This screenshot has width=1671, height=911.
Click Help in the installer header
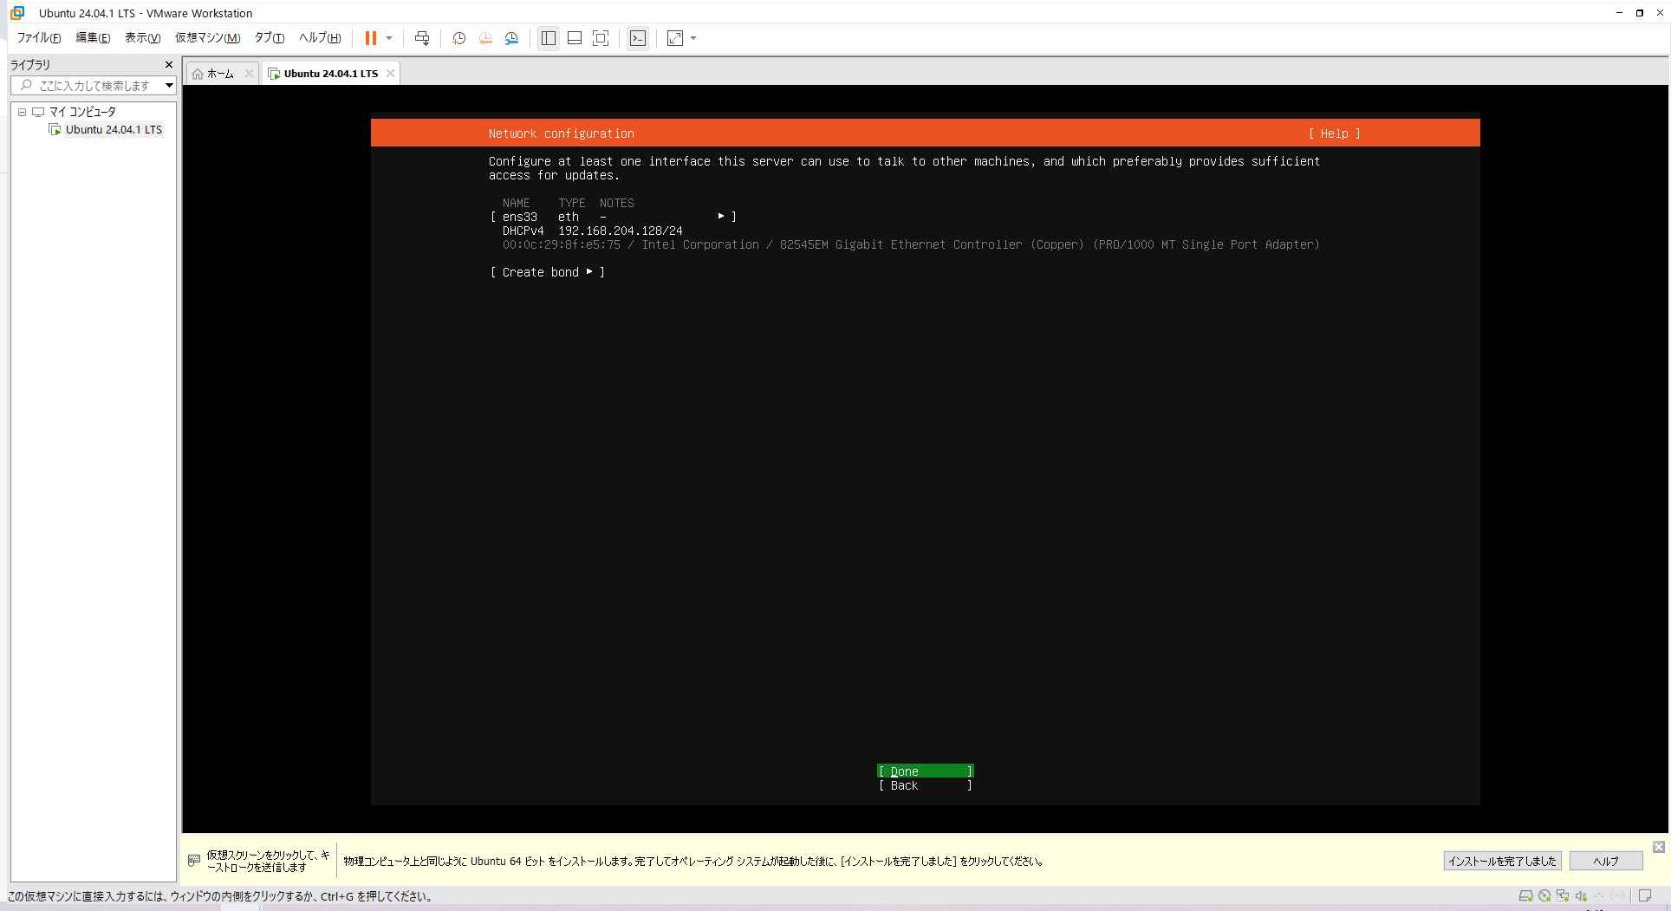pyautogui.click(x=1335, y=133)
